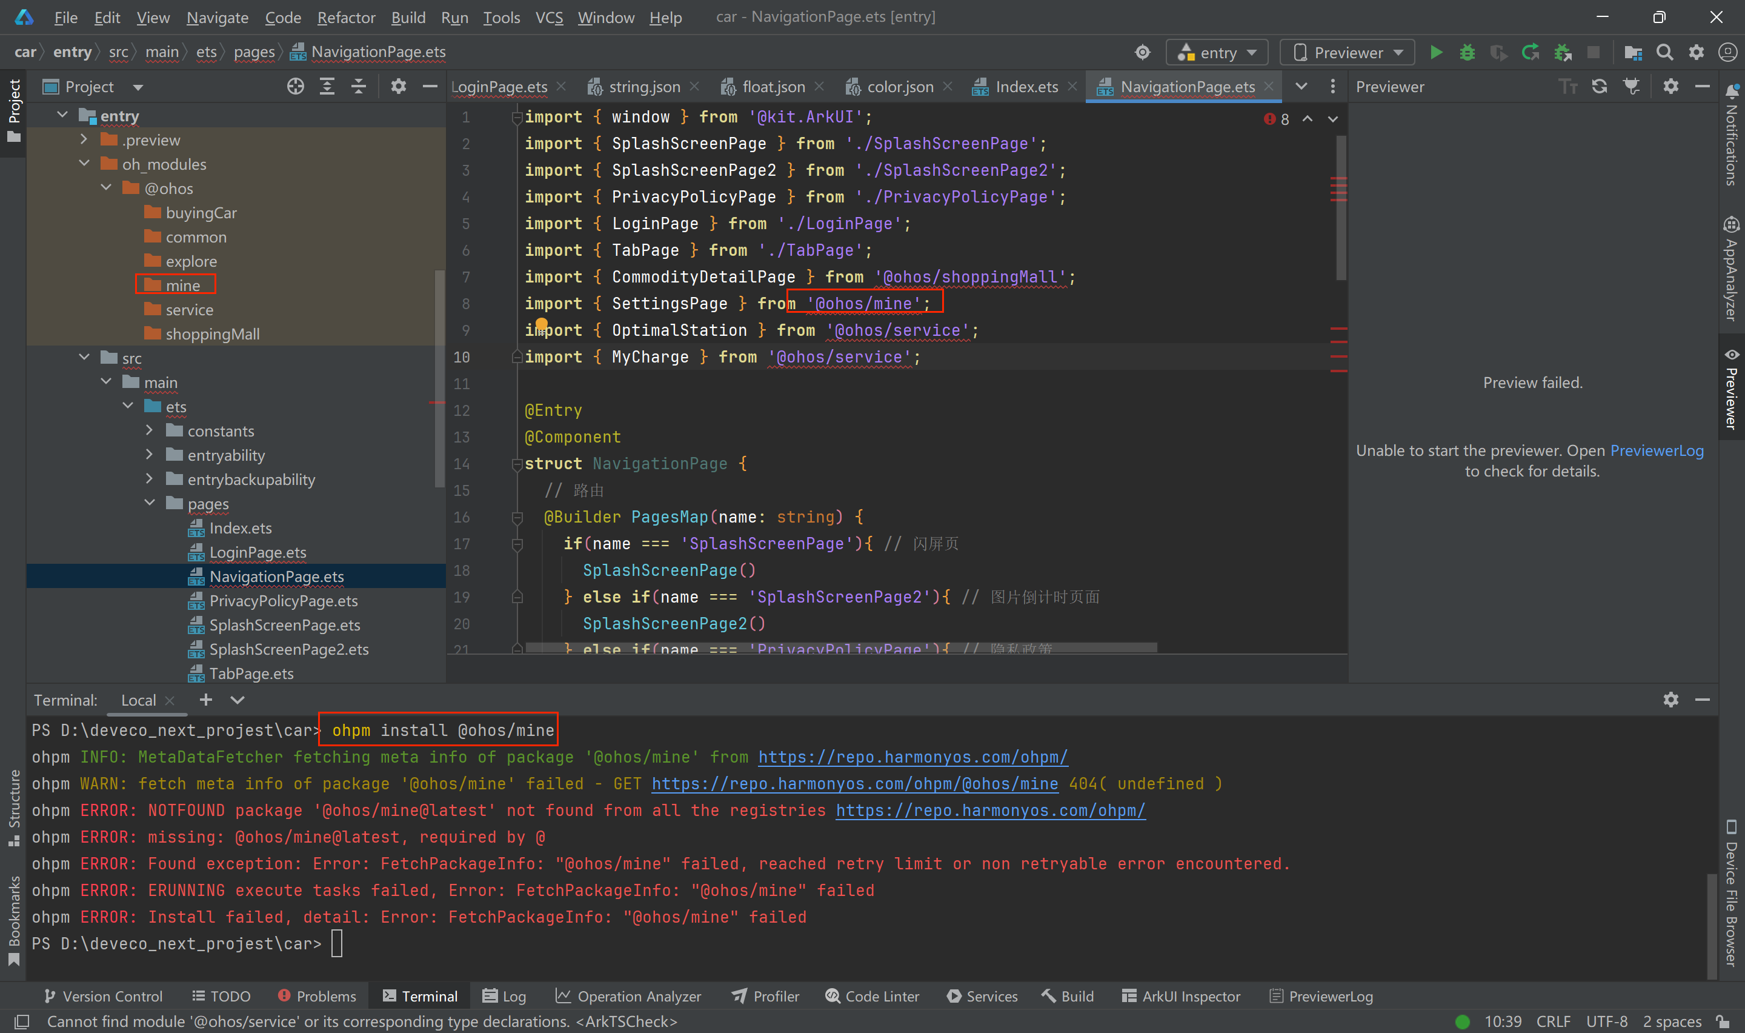Hide the Terminal panel with minus icon
The image size is (1745, 1033).
(1703, 700)
